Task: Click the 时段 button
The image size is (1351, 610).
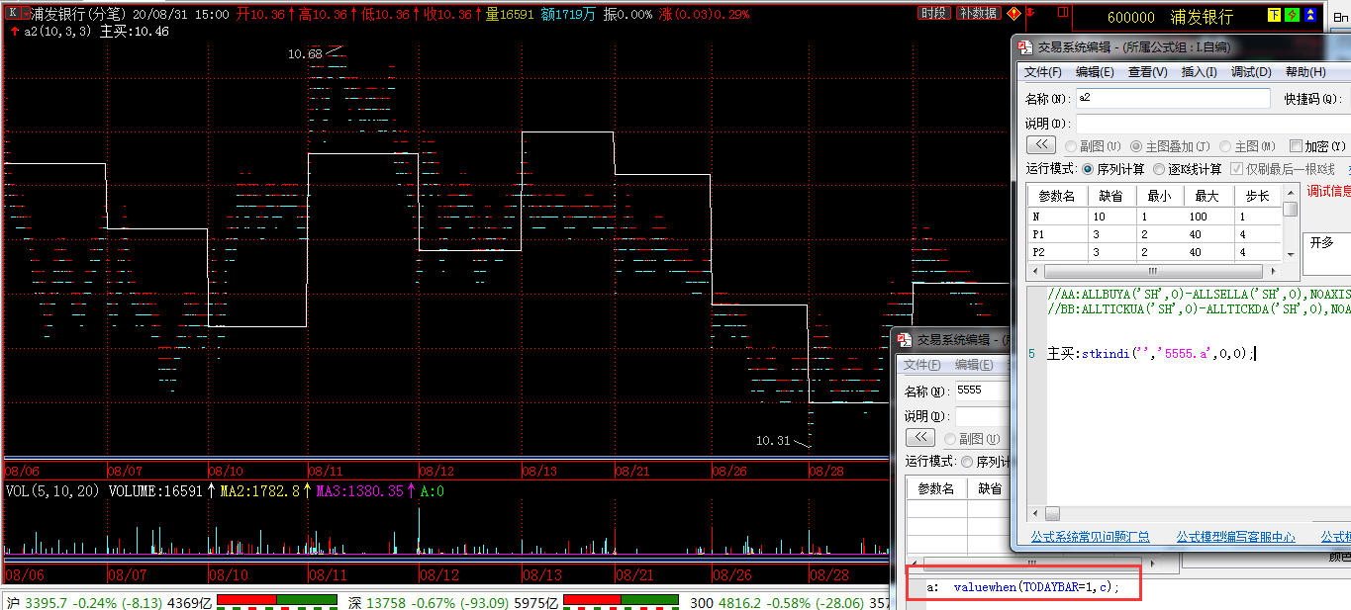Action: 933,13
